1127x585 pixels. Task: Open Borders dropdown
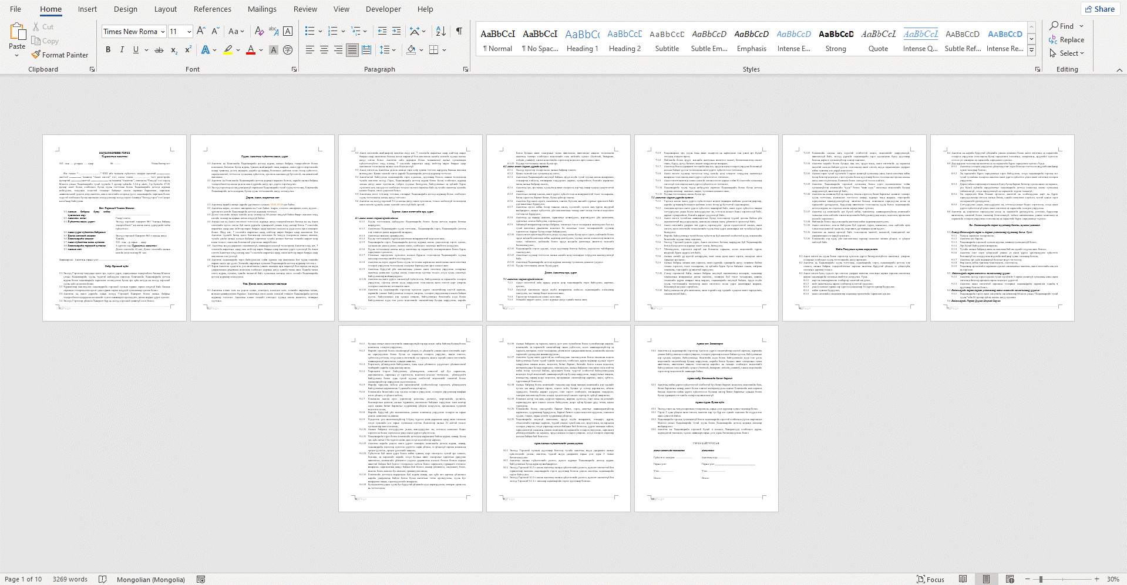pos(445,50)
